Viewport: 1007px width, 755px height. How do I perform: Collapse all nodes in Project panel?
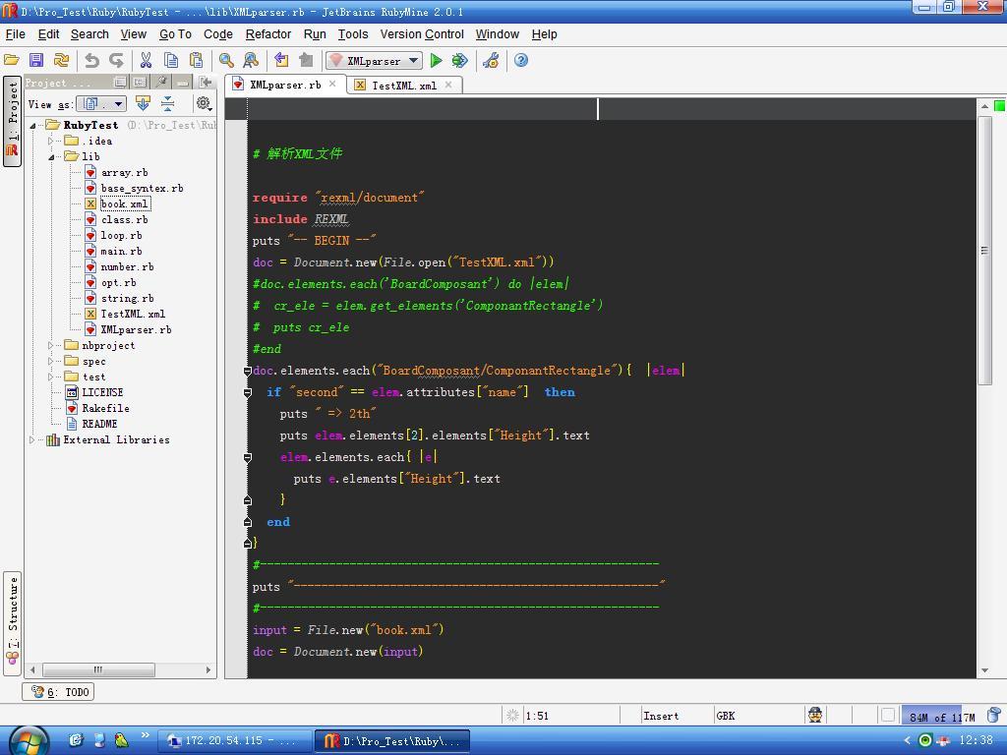[x=167, y=103]
